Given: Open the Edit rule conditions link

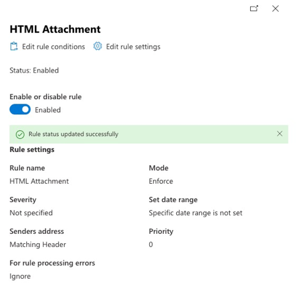Looking at the screenshot, I should click(53, 47).
